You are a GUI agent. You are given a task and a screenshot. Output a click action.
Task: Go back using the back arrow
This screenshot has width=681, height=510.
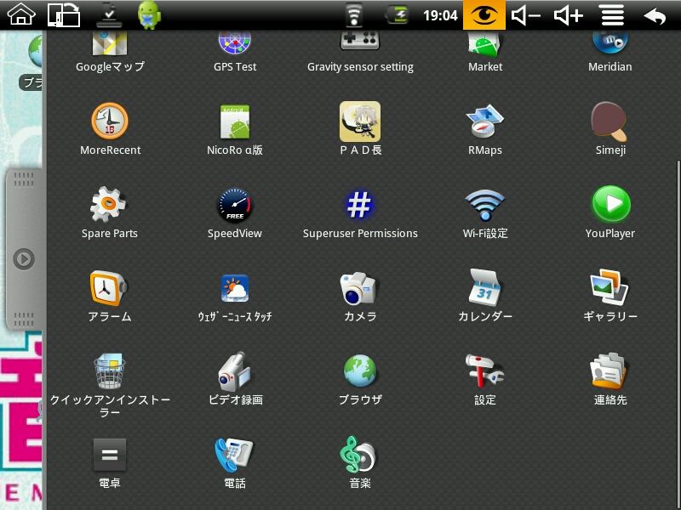655,16
